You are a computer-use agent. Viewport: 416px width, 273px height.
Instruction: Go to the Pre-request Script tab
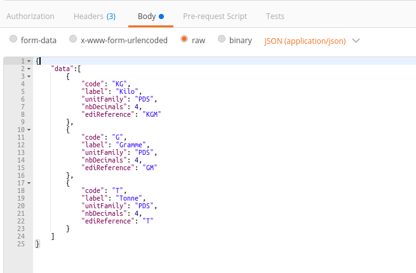(215, 16)
